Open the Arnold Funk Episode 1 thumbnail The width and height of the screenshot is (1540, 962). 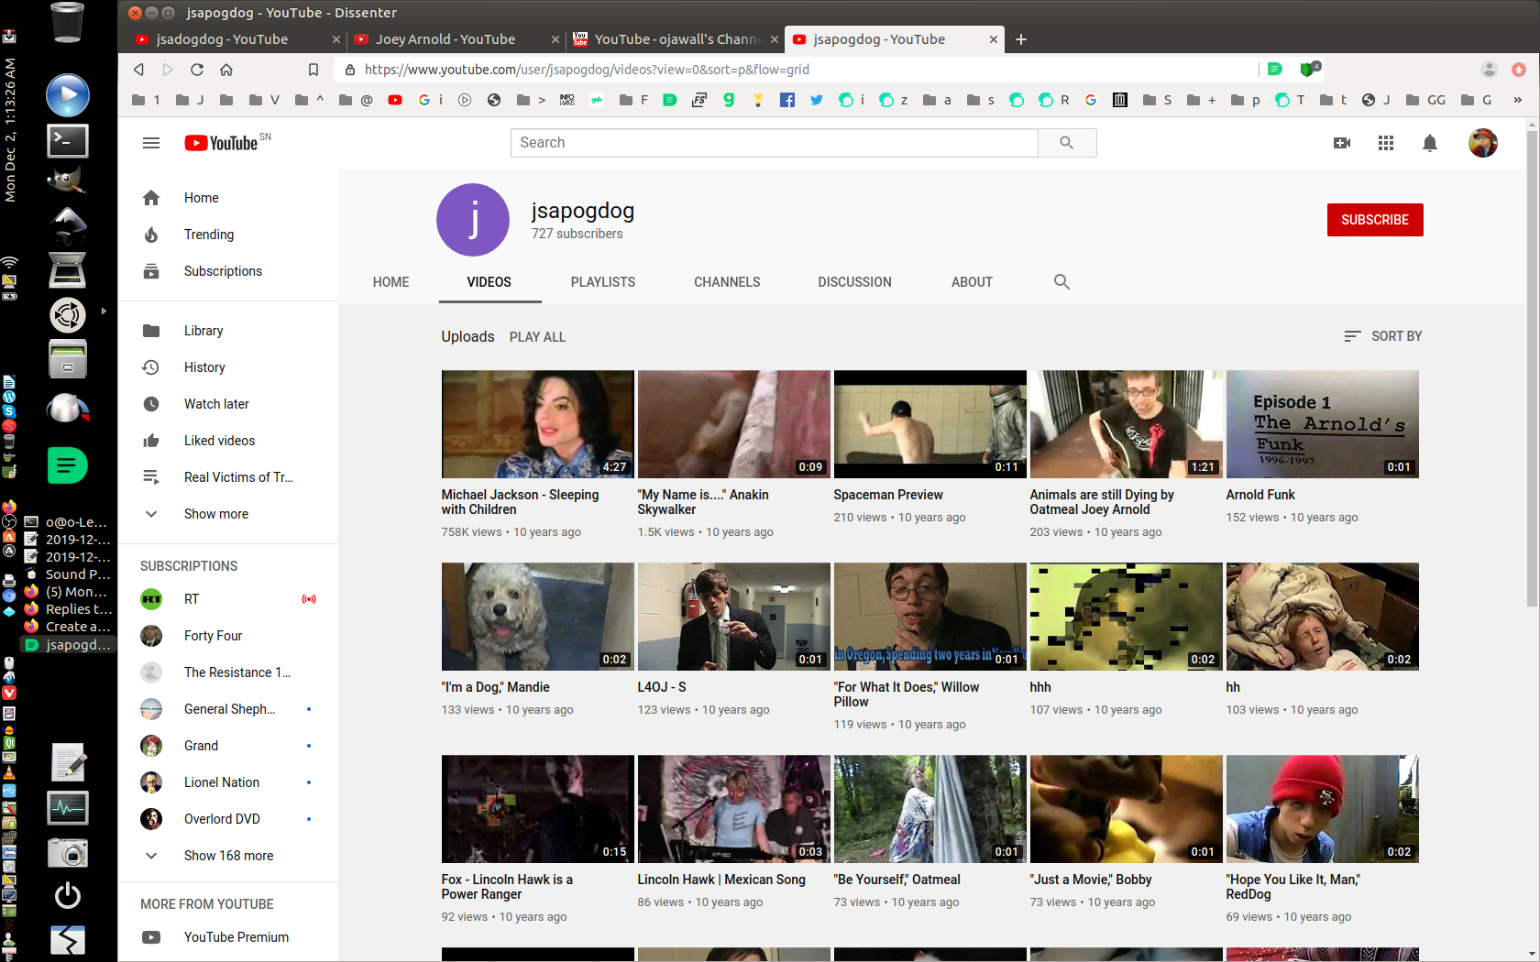click(1323, 424)
